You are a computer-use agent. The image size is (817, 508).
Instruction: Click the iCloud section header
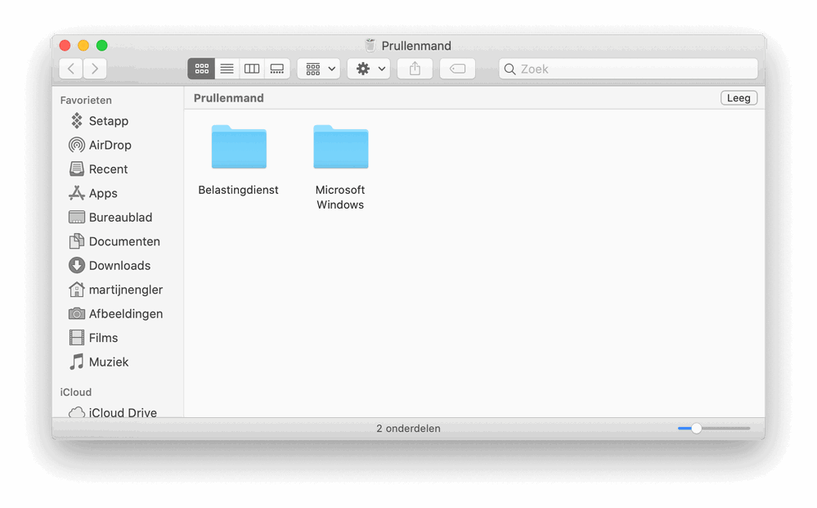tap(76, 393)
